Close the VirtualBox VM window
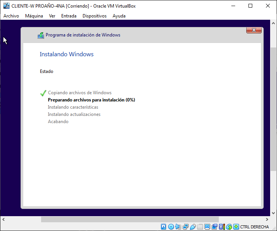The height and width of the screenshot is (231, 277). point(267,6)
